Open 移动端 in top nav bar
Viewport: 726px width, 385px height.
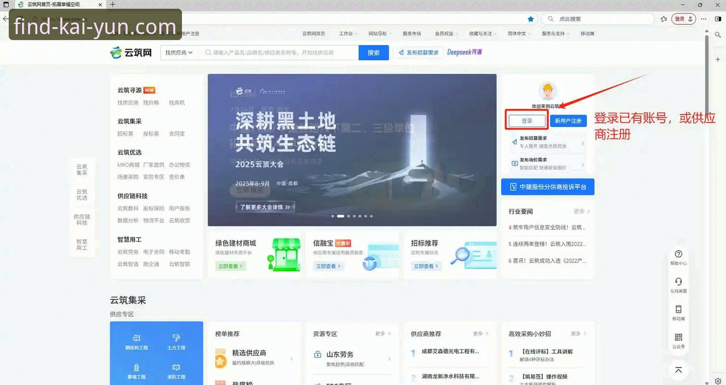(587, 34)
